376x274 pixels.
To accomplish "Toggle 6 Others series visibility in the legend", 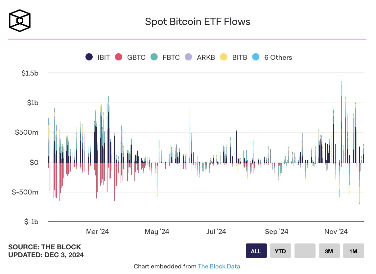I will click(x=278, y=57).
